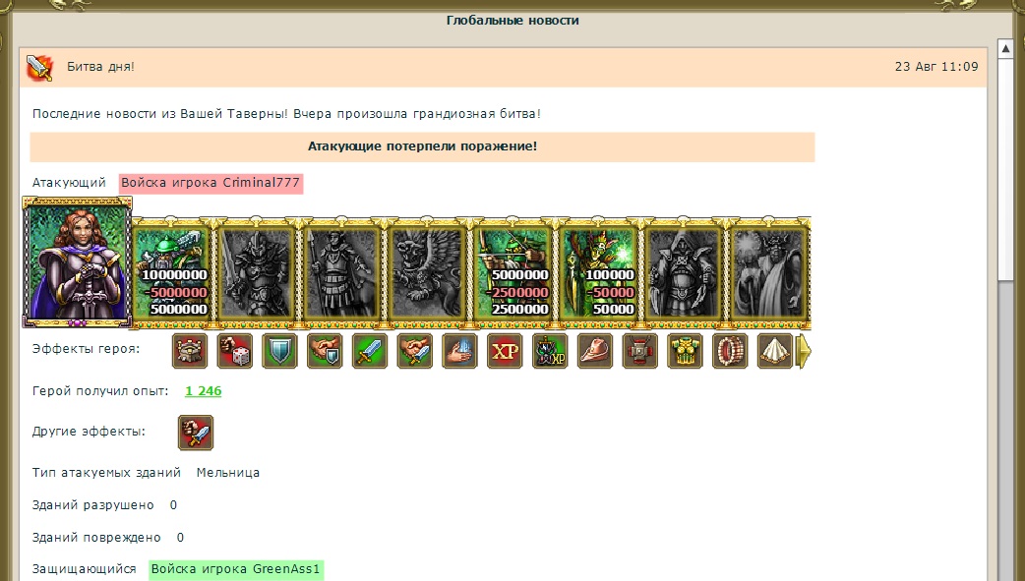The width and height of the screenshot is (1025, 581).
Task: Click the hand with blue light icon
Action: (460, 351)
